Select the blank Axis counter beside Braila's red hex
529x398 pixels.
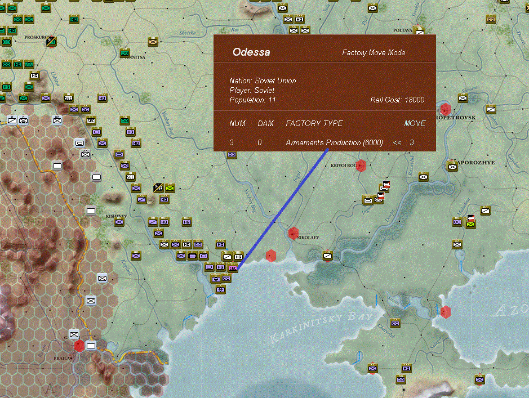91,346
